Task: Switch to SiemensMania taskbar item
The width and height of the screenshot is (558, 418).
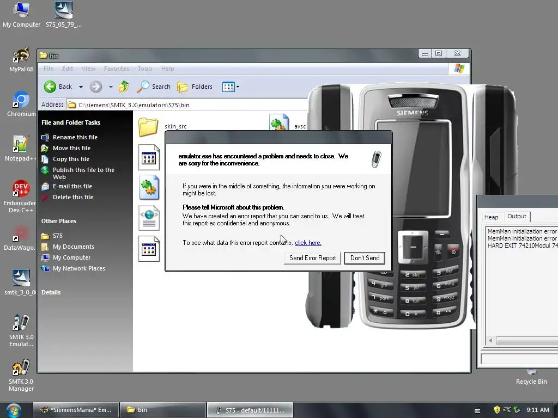Action: click(x=75, y=410)
